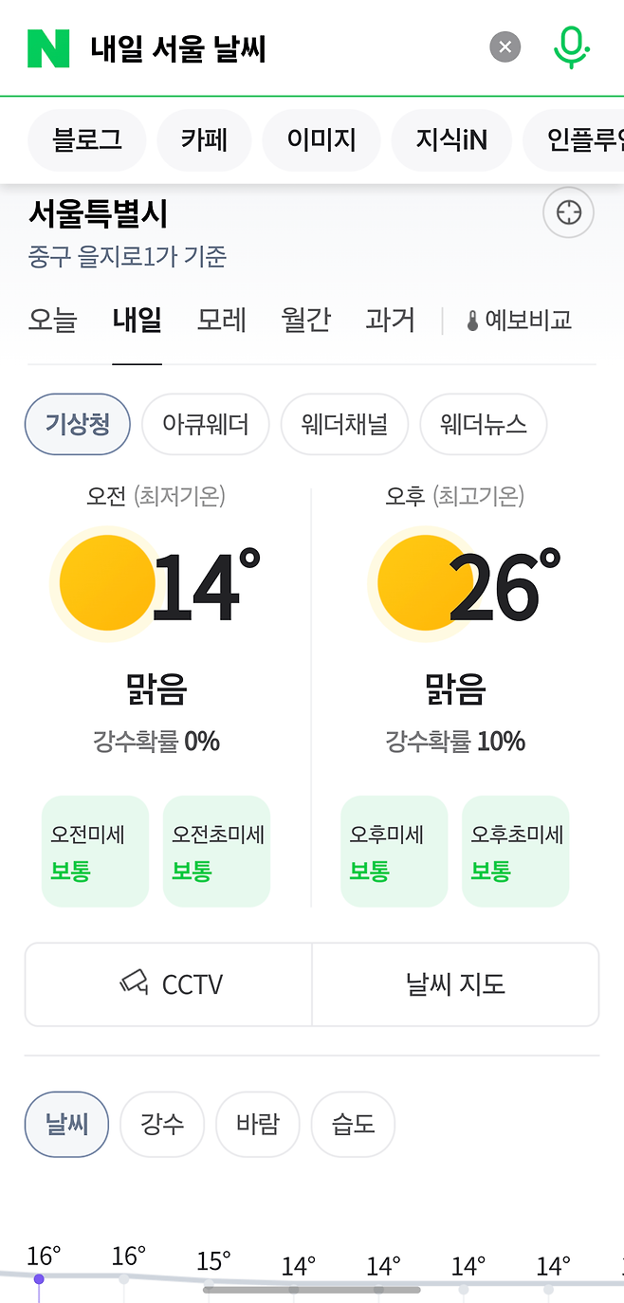Screen dimensions: 624x1303
Task: Select 웨더채널 forecast source
Action: pos(344,424)
